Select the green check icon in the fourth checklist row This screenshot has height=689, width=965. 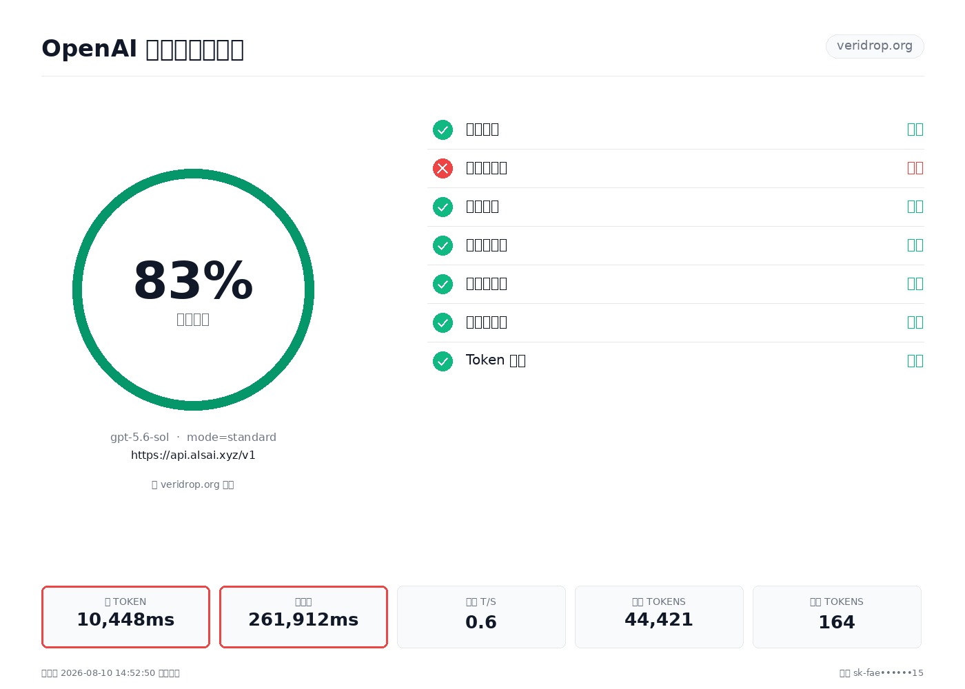tap(443, 245)
